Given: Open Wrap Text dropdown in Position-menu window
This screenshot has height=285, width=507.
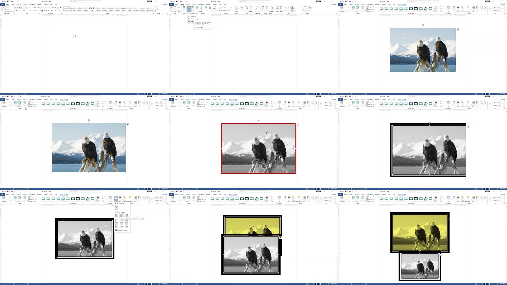Looking at the screenshot, I should 120,199.
